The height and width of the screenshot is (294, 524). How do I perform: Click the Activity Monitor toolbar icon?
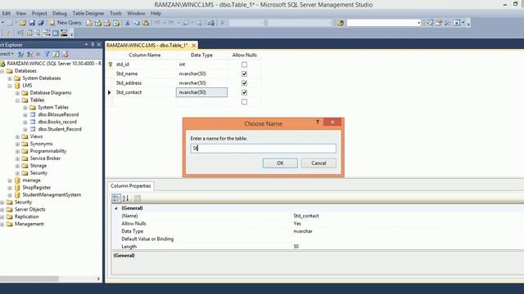pos(210,23)
